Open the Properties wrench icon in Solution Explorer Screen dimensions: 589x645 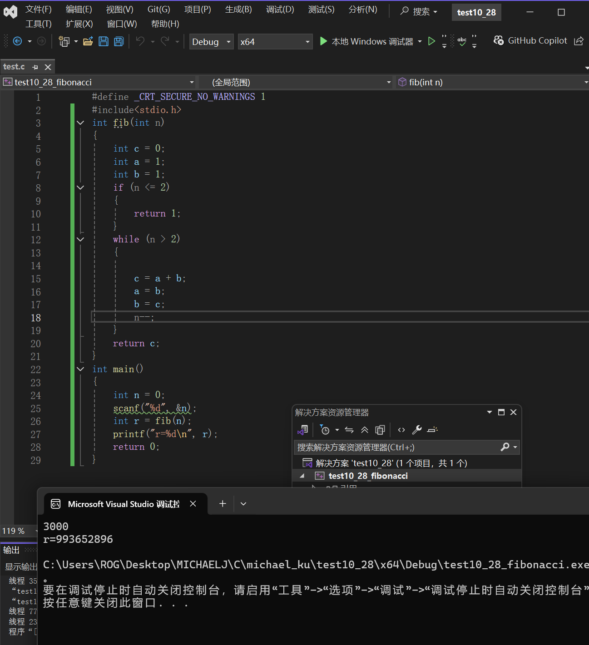pos(417,429)
